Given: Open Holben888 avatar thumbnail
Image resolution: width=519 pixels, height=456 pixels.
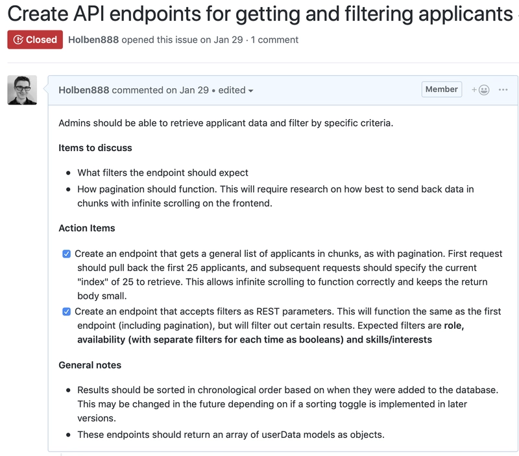Looking at the screenshot, I should click(22, 90).
